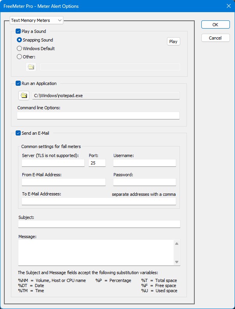Select the Password input field
This screenshot has height=309, width=235.
pos(144,182)
